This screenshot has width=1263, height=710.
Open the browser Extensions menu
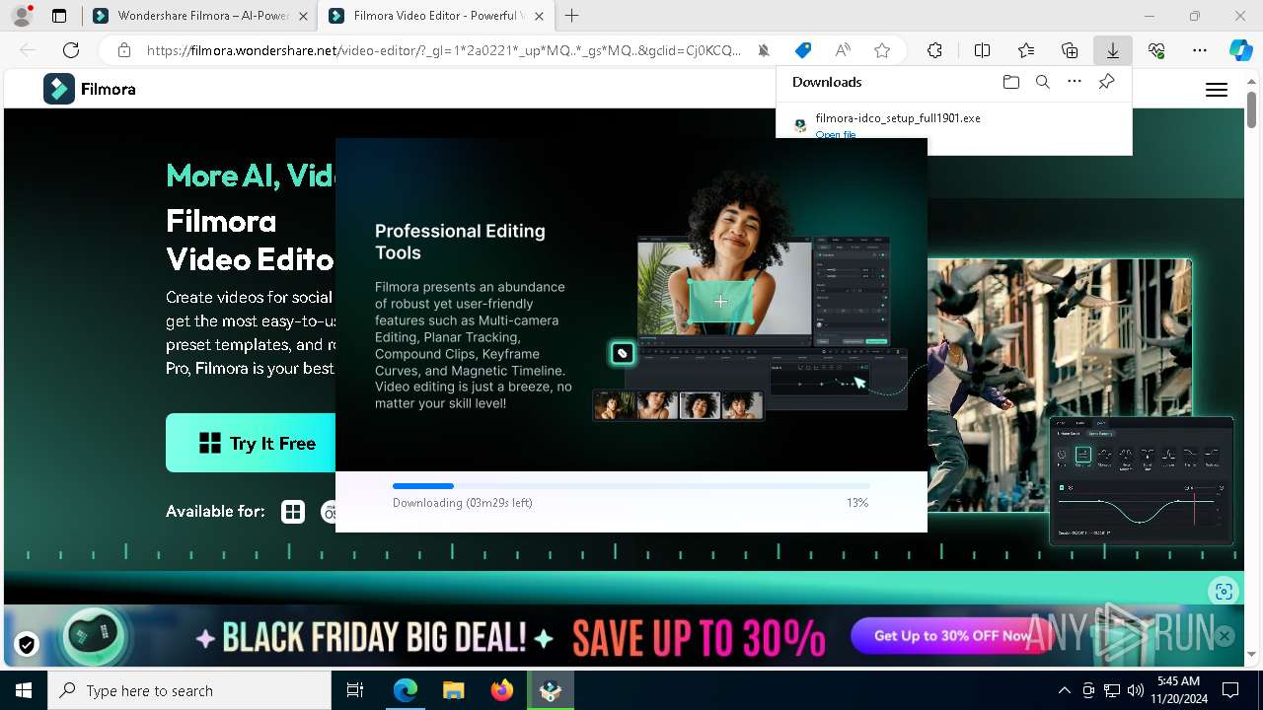click(934, 50)
